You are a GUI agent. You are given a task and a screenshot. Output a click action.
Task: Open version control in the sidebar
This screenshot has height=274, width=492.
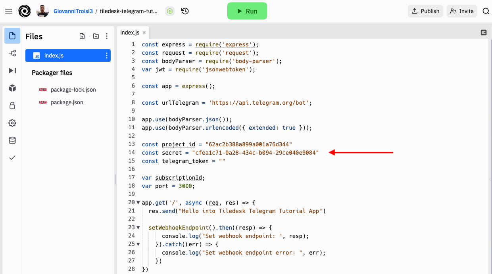pyautogui.click(x=12, y=53)
